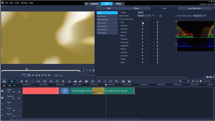Open the Lens Correction tab
Image resolution: width=215 pixels, height=121 pixels.
(x=194, y=8)
